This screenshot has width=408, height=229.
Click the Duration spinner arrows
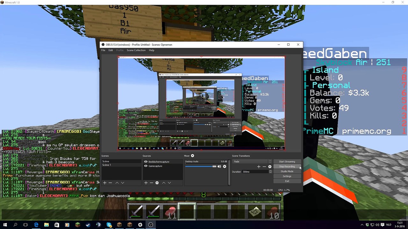[271, 172]
